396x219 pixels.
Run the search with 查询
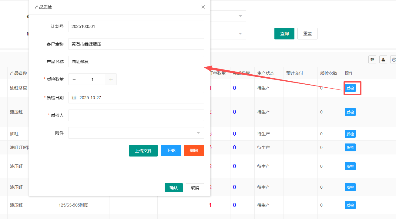click(x=284, y=34)
